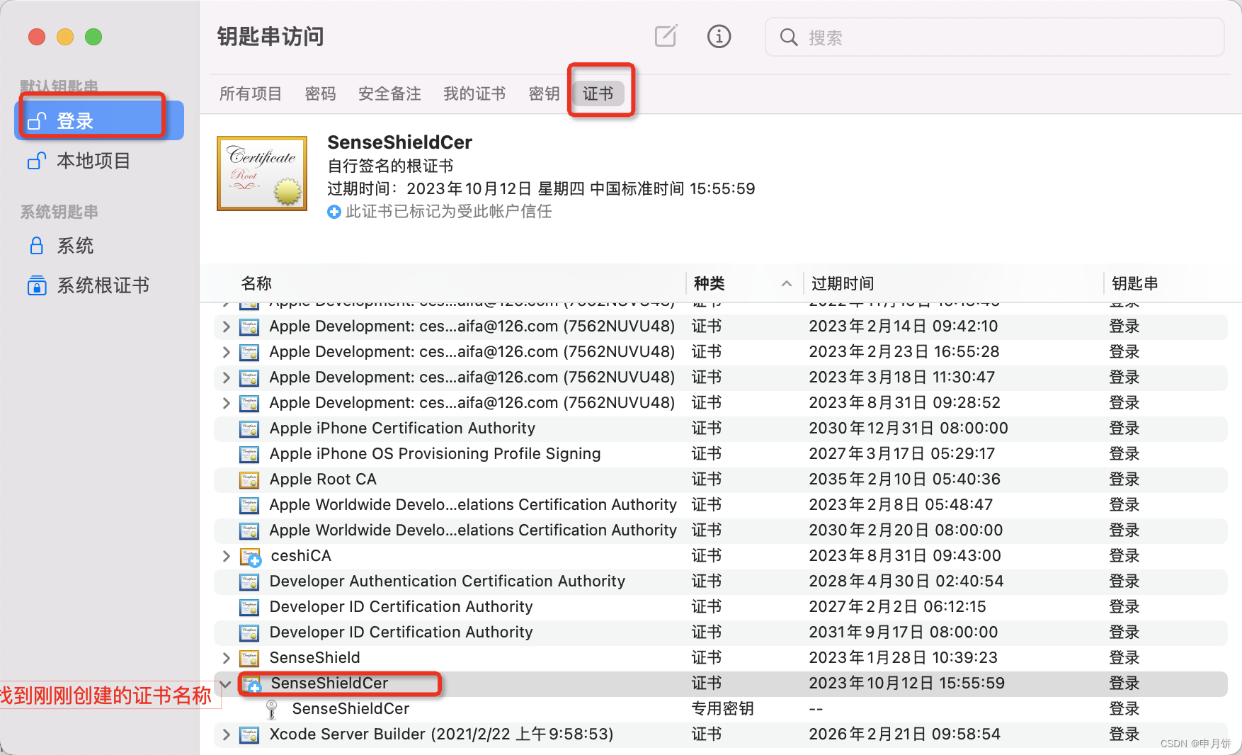Click the green zoom window button
Screen dimensions: 1242x755
point(93,37)
